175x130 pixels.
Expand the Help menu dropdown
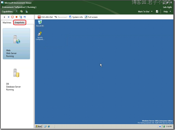(x=167, y=11)
